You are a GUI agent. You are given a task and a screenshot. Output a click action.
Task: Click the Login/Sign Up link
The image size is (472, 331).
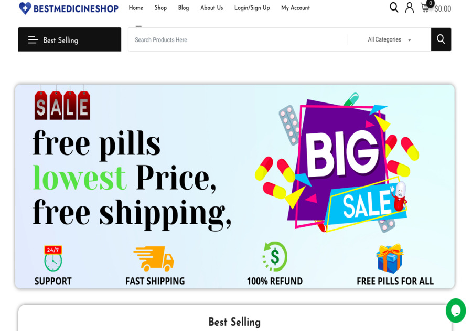coord(252,8)
